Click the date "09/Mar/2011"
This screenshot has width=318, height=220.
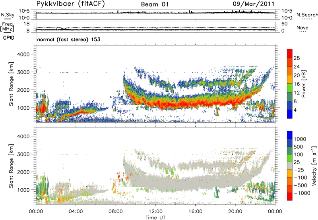[254, 4]
